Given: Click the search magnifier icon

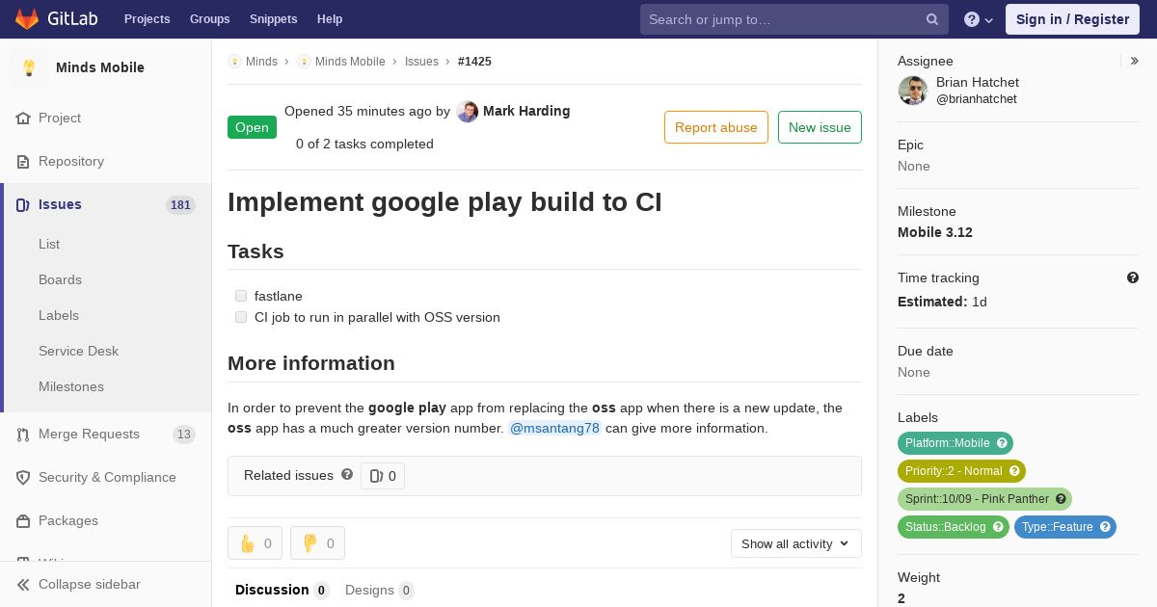Looking at the screenshot, I should tap(932, 19).
